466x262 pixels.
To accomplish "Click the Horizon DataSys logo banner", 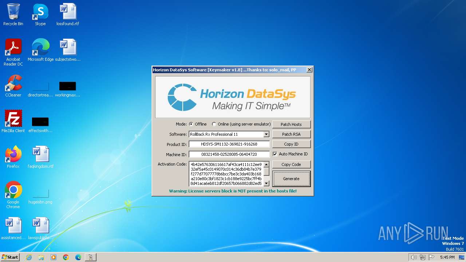I will coord(233,97).
